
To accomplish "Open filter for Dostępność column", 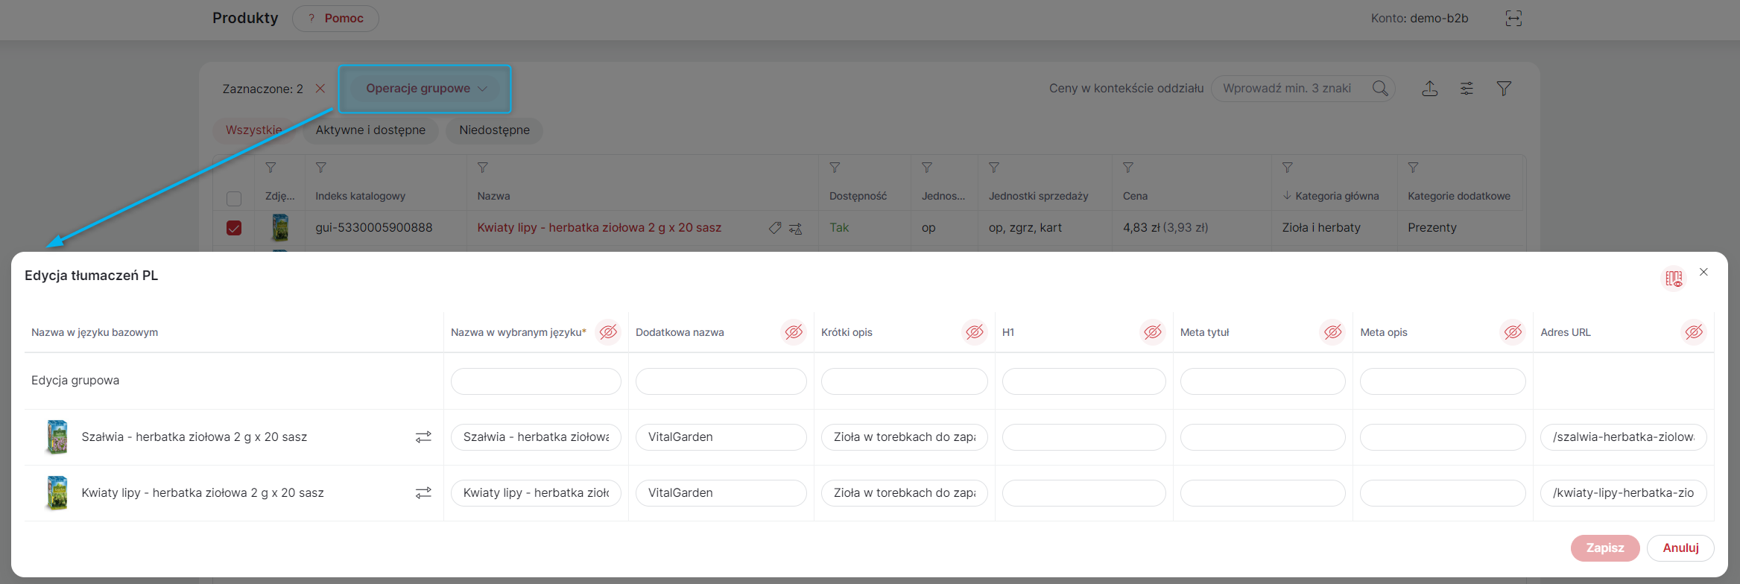I will 835,168.
